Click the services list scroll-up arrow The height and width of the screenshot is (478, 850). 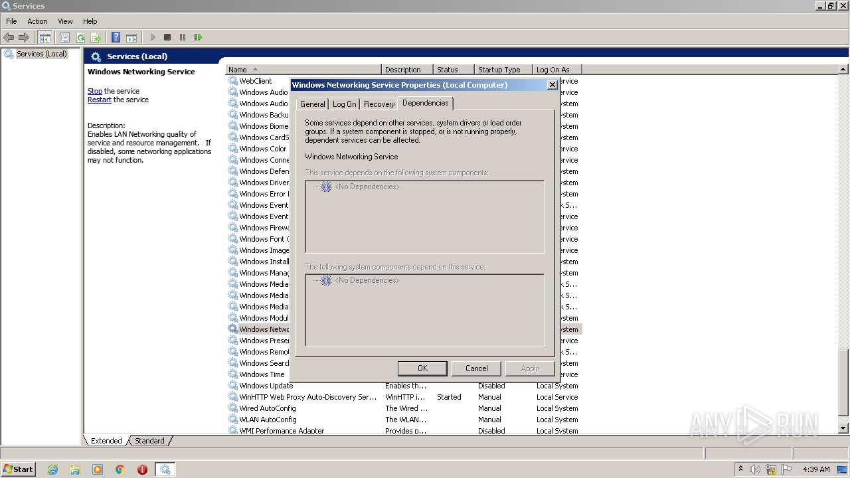(843, 69)
